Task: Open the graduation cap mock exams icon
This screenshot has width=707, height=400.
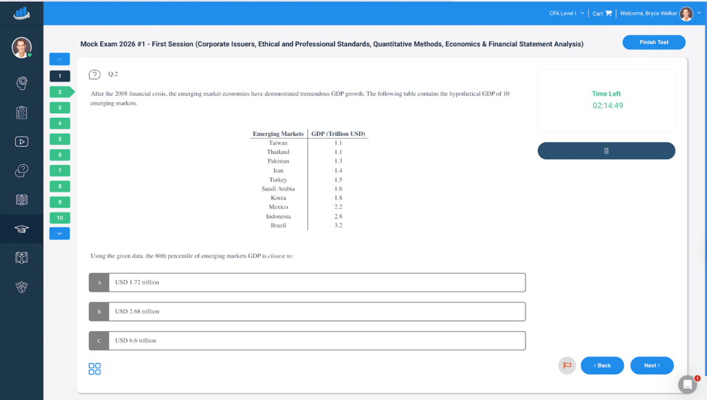Action: click(x=21, y=229)
